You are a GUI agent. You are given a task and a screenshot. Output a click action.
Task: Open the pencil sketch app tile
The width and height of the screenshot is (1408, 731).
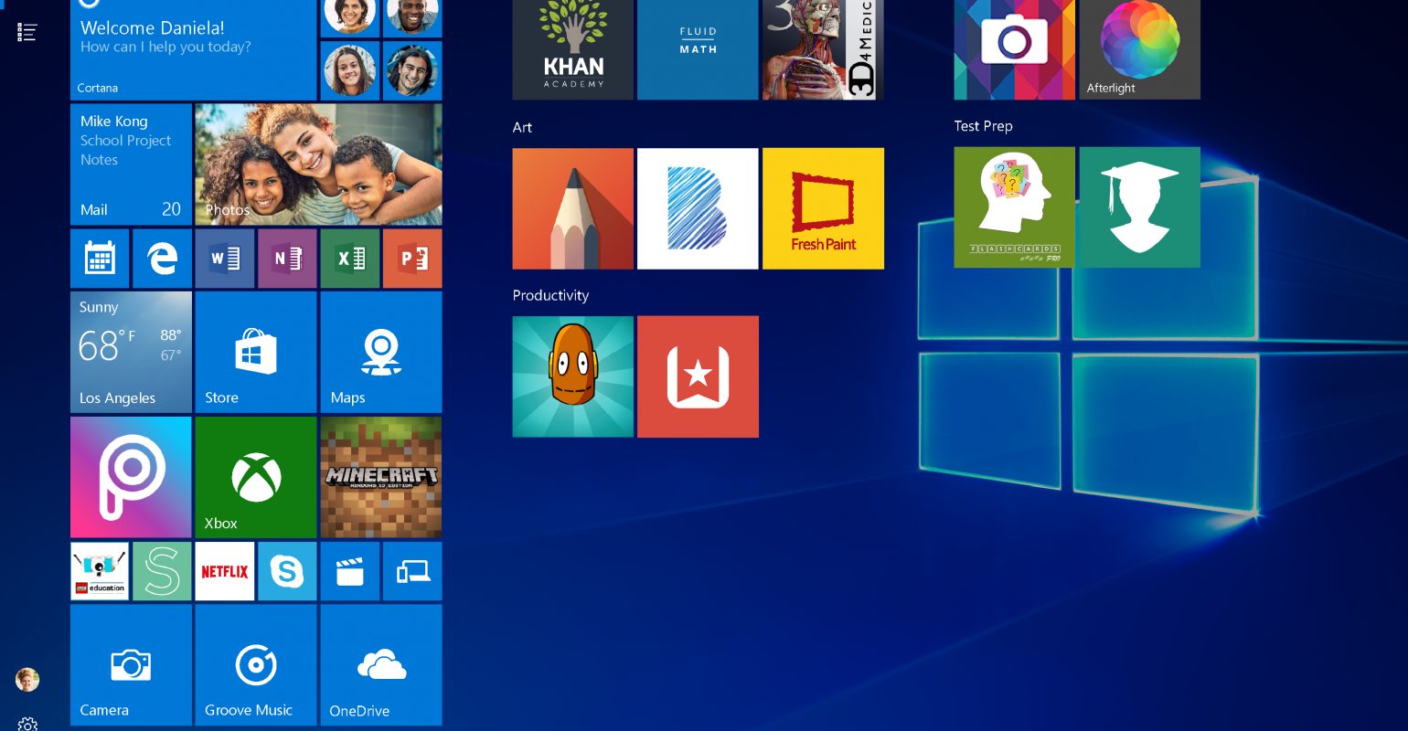573,208
